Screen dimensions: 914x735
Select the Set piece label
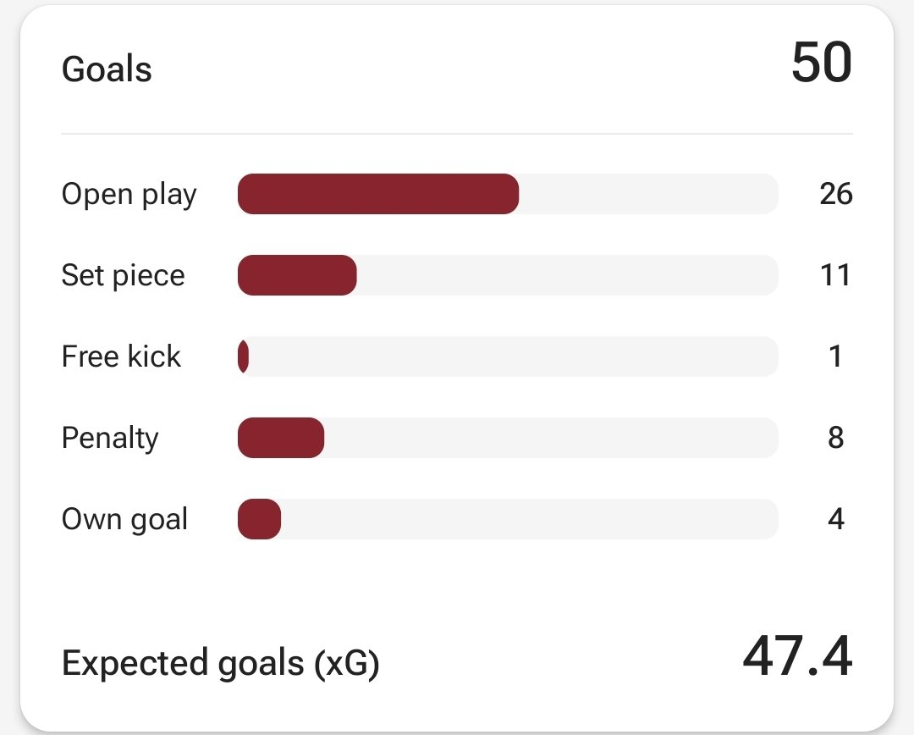click(123, 275)
